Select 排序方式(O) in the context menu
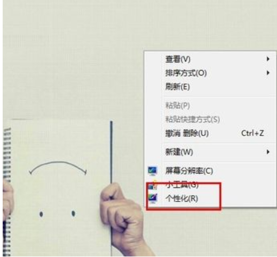Viewport: 277px width, 257px height. tap(210, 73)
